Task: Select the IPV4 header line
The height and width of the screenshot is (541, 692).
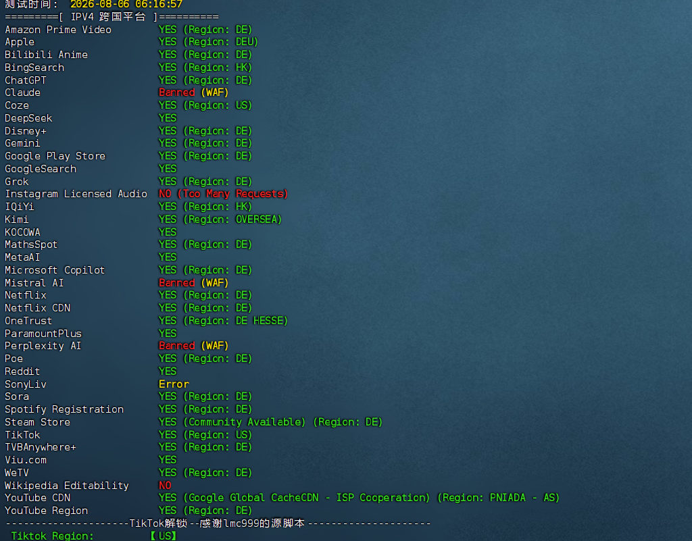Action: coord(112,17)
